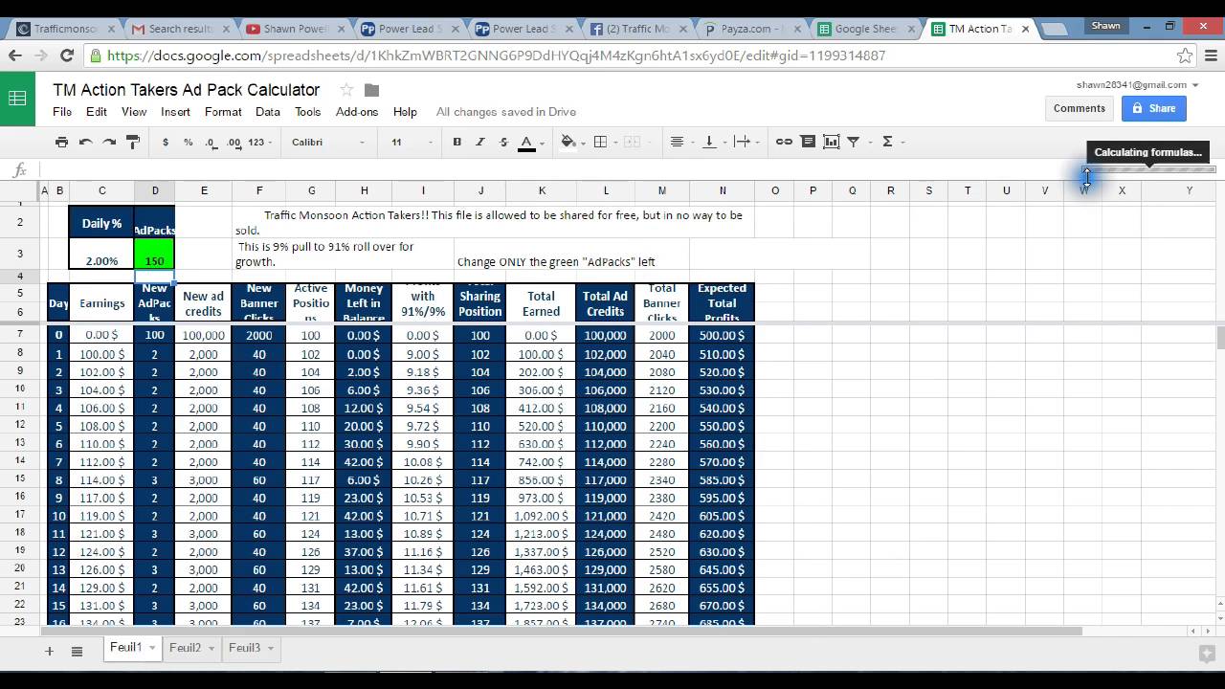Open horizontal align dropdown

[x=681, y=142]
